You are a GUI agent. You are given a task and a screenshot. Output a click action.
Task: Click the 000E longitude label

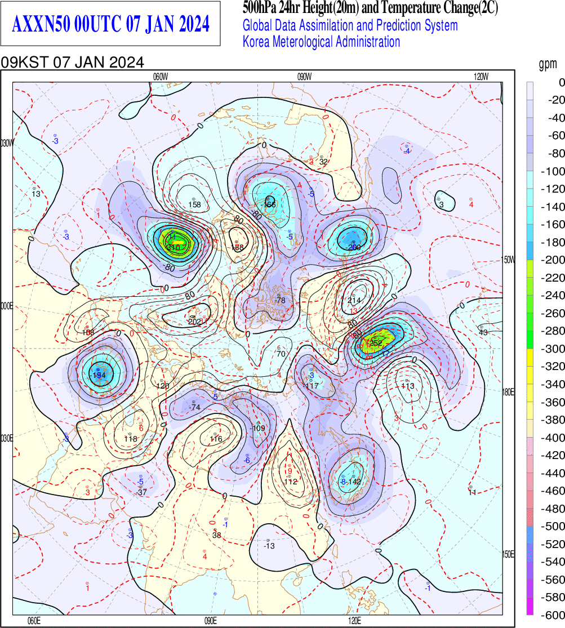(6, 306)
